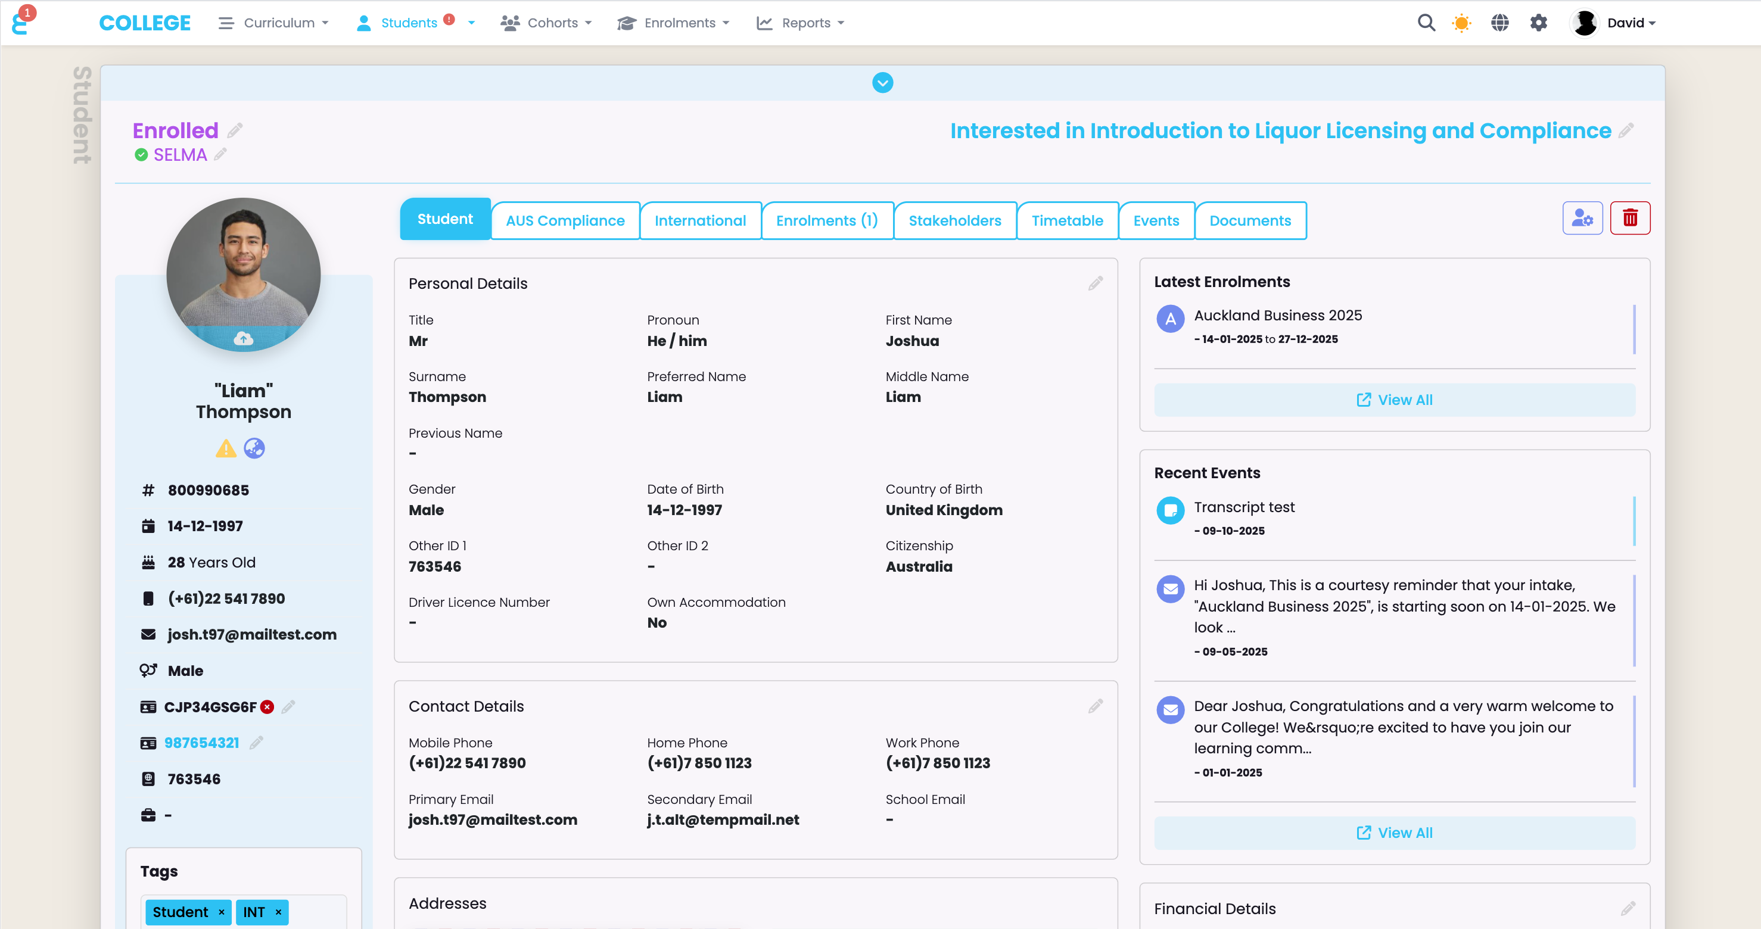This screenshot has height=929, width=1761.
Task: Click the red trash delete button
Action: pyautogui.click(x=1630, y=218)
